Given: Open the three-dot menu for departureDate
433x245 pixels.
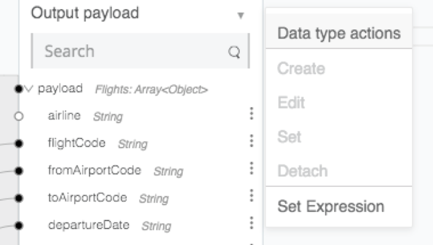Looking at the screenshot, I should pyautogui.click(x=251, y=223).
